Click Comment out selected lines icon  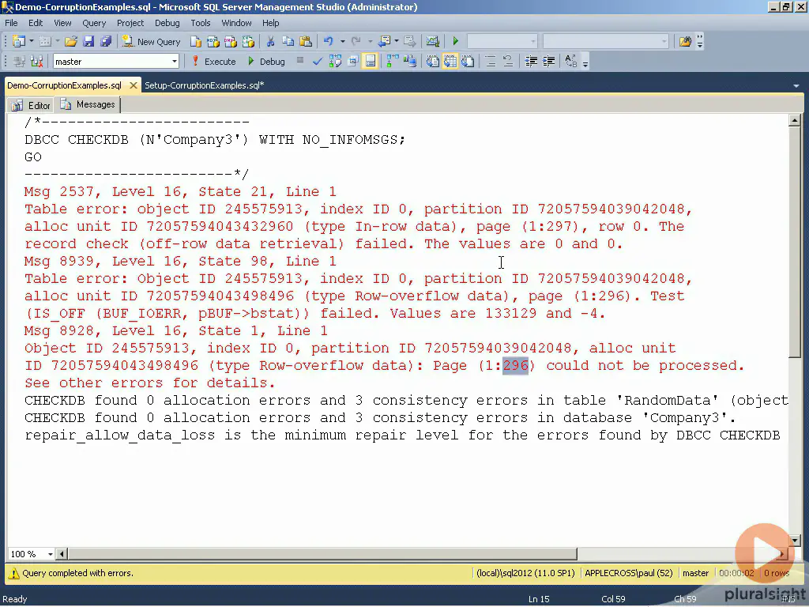(x=490, y=62)
